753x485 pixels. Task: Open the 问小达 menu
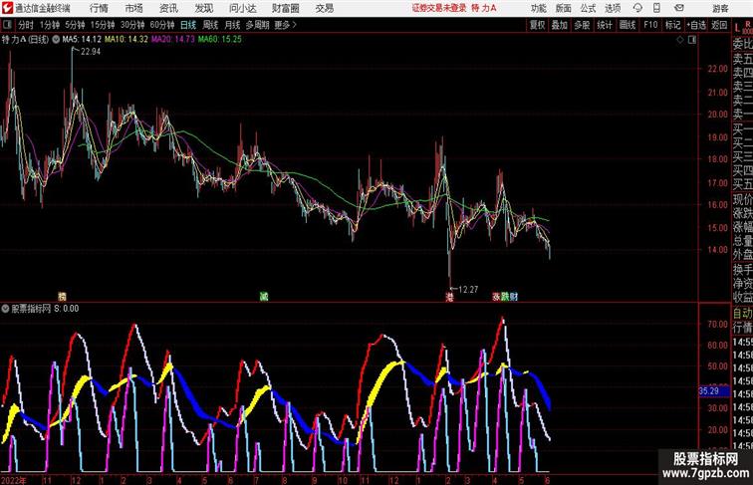point(242,8)
